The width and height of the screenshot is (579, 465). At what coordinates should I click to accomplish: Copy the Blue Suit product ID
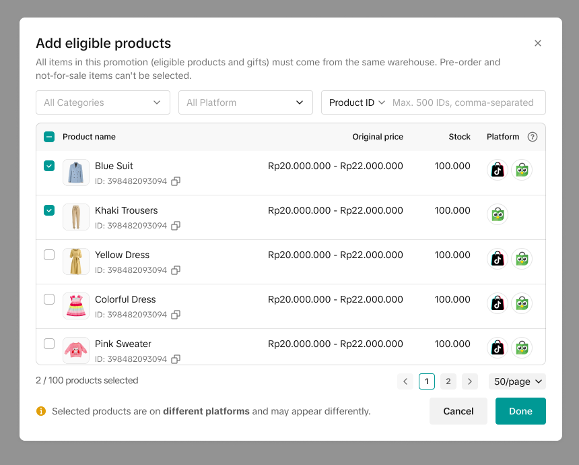(x=176, y=181)
